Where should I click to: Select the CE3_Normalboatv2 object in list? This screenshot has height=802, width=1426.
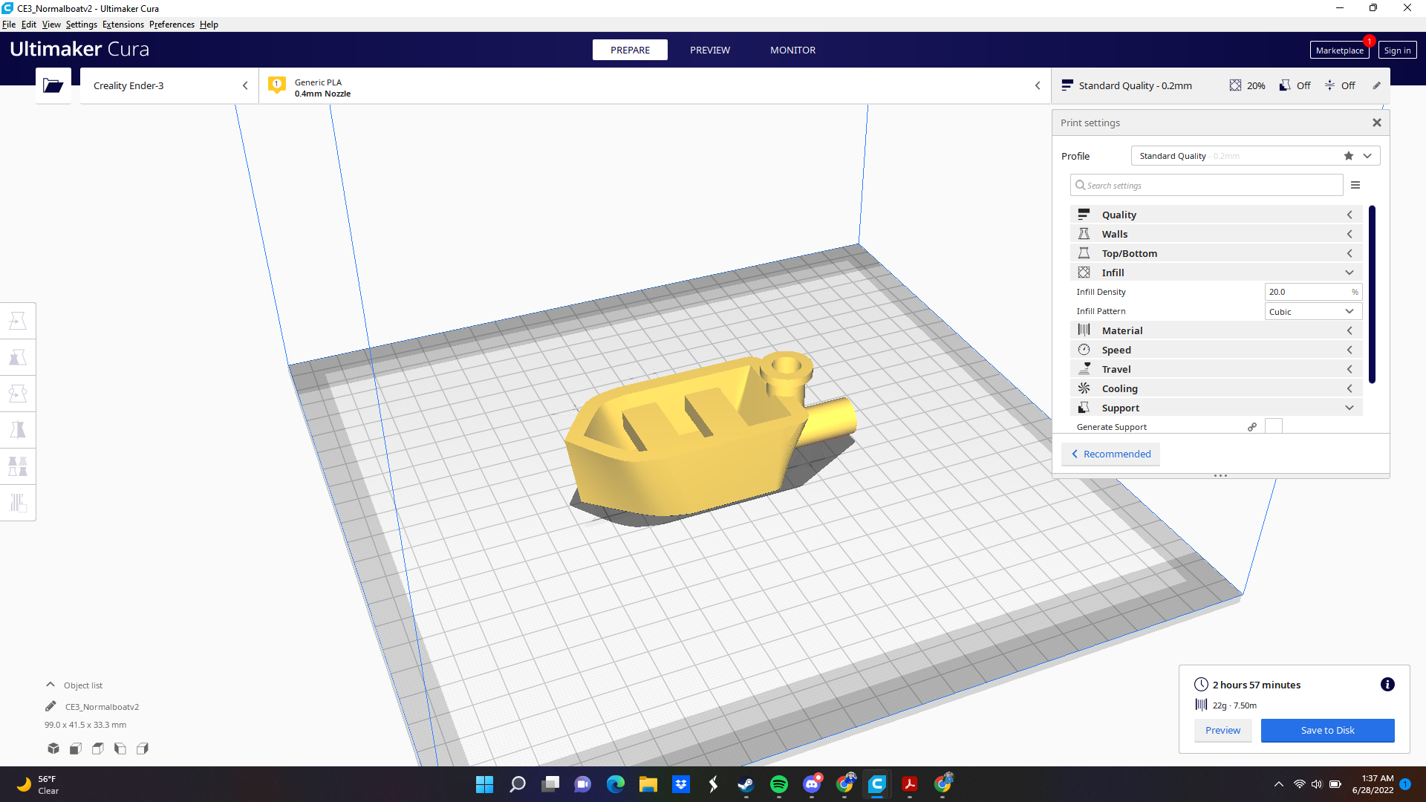point(102,706)
